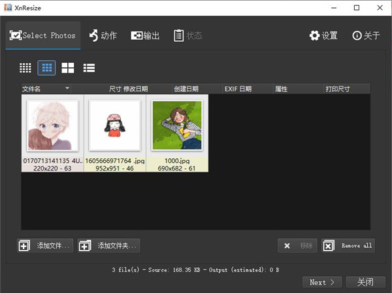Switch to large thumbnails view
Screen dimensions: 392x293
[68, 67]
